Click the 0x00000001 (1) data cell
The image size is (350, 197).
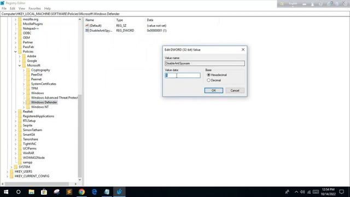pos(157,31)
